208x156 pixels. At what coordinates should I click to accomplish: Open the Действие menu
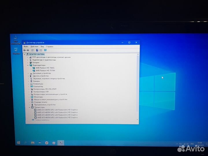point(34,47)
